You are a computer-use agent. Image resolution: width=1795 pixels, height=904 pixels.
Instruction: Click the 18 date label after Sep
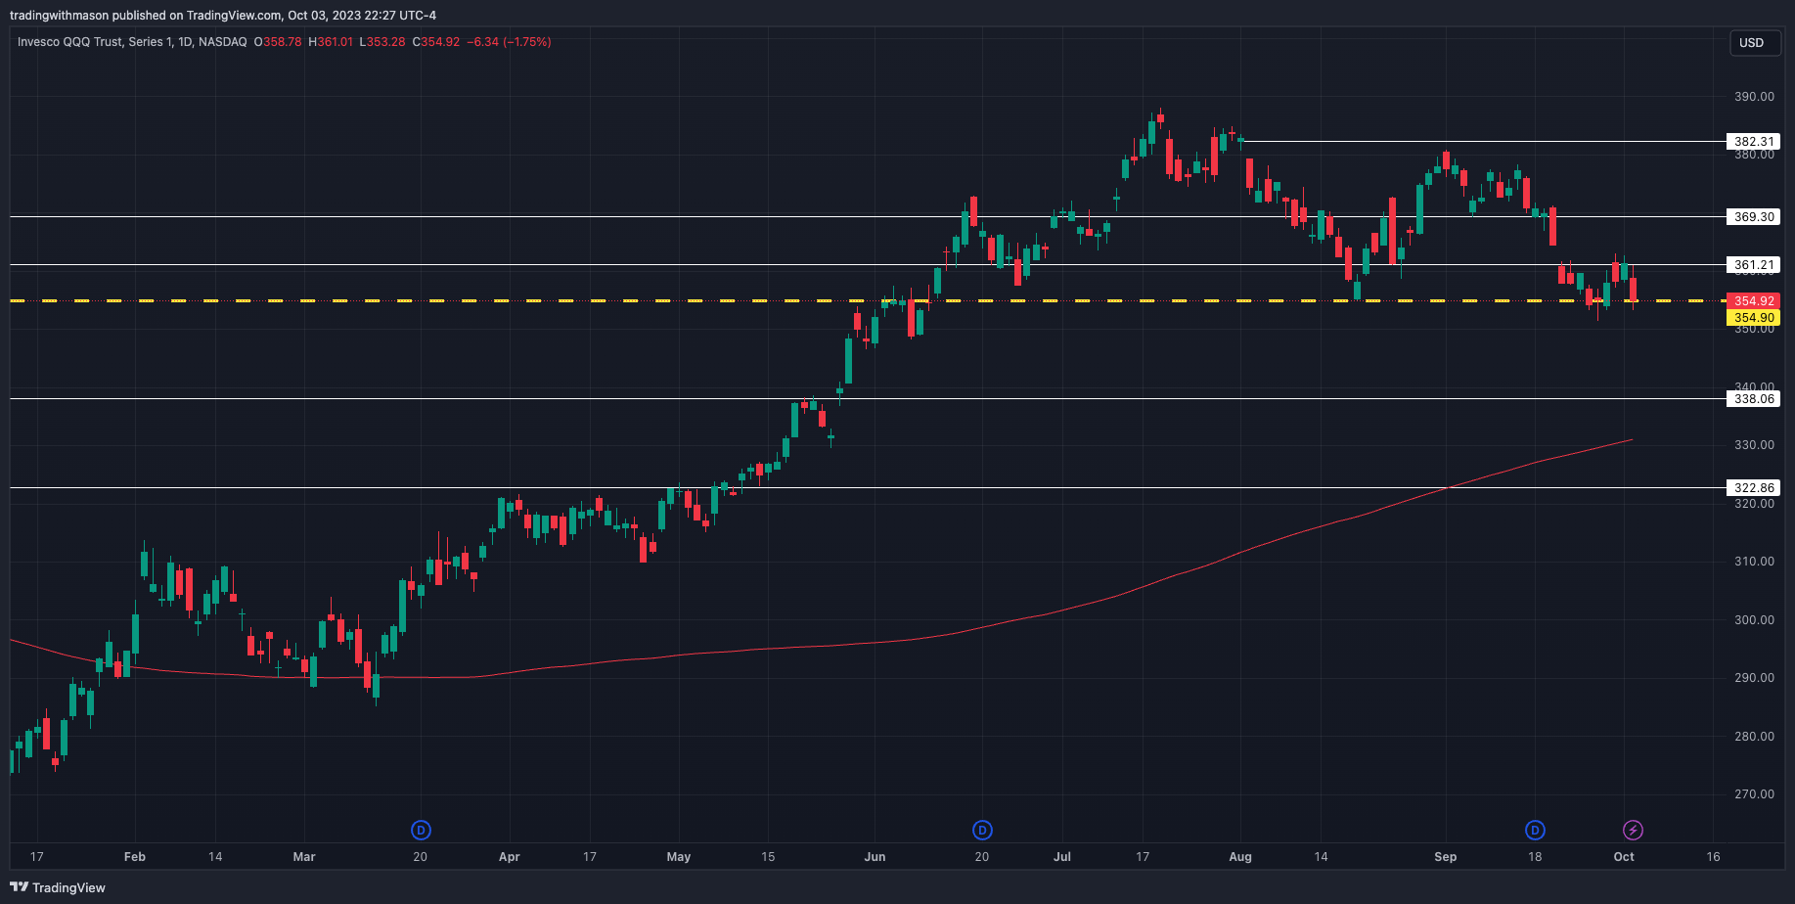tap(1535, 857)
